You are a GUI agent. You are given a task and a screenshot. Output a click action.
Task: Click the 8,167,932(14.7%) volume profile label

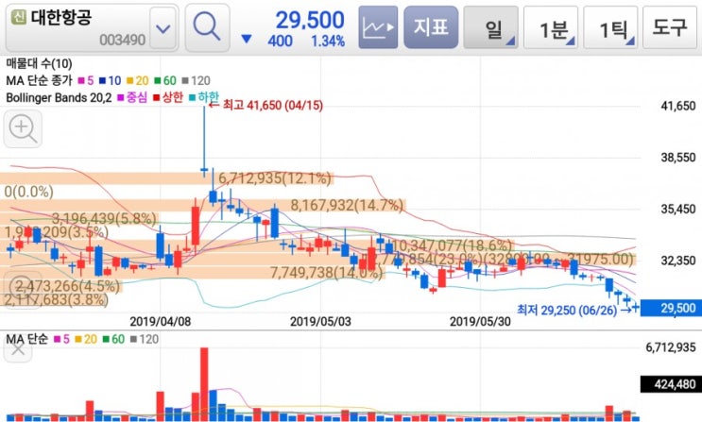347,205
